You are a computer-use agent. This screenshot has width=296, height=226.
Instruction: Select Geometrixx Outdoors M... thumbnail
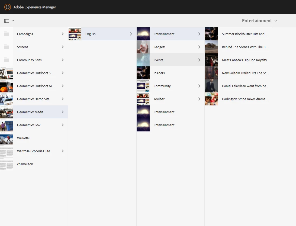point(7,86)
